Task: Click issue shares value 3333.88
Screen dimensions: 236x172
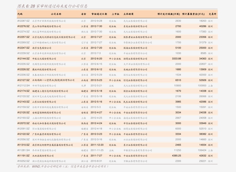Action: 177,59
